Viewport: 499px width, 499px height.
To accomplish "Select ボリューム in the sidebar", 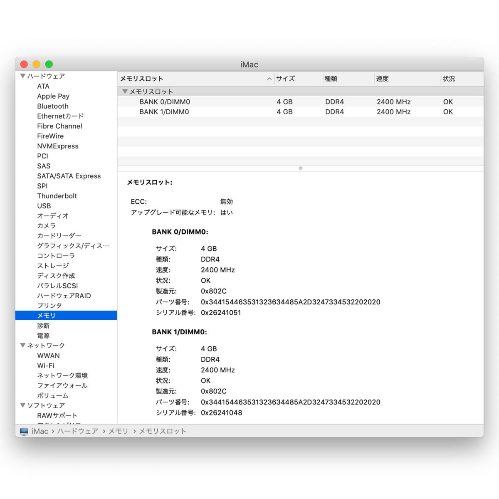I will click(53, 395).
